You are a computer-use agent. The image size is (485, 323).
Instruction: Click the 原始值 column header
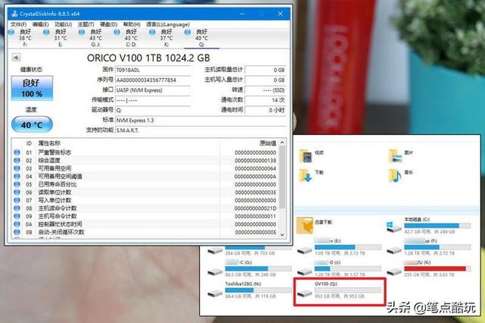[x=268, y=143]
